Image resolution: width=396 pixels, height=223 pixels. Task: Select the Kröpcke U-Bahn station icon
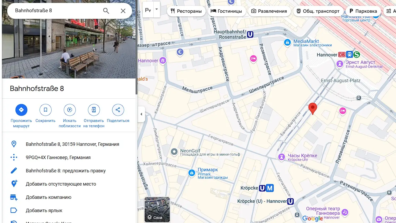pyautogui.click(x=263, y=188)
